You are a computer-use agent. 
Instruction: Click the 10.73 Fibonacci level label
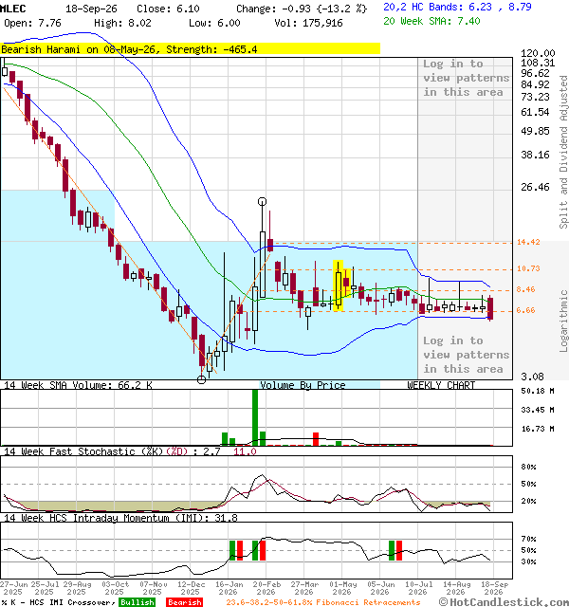pos(528,268)
